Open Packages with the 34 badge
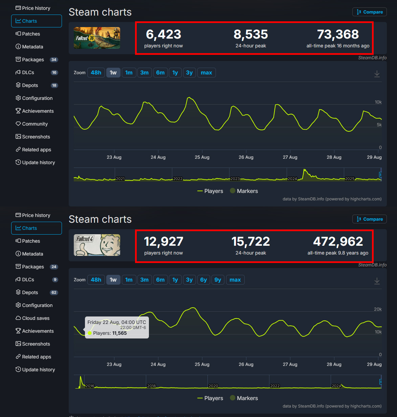Viewport: 397px width, 417px height. point(37,60)
